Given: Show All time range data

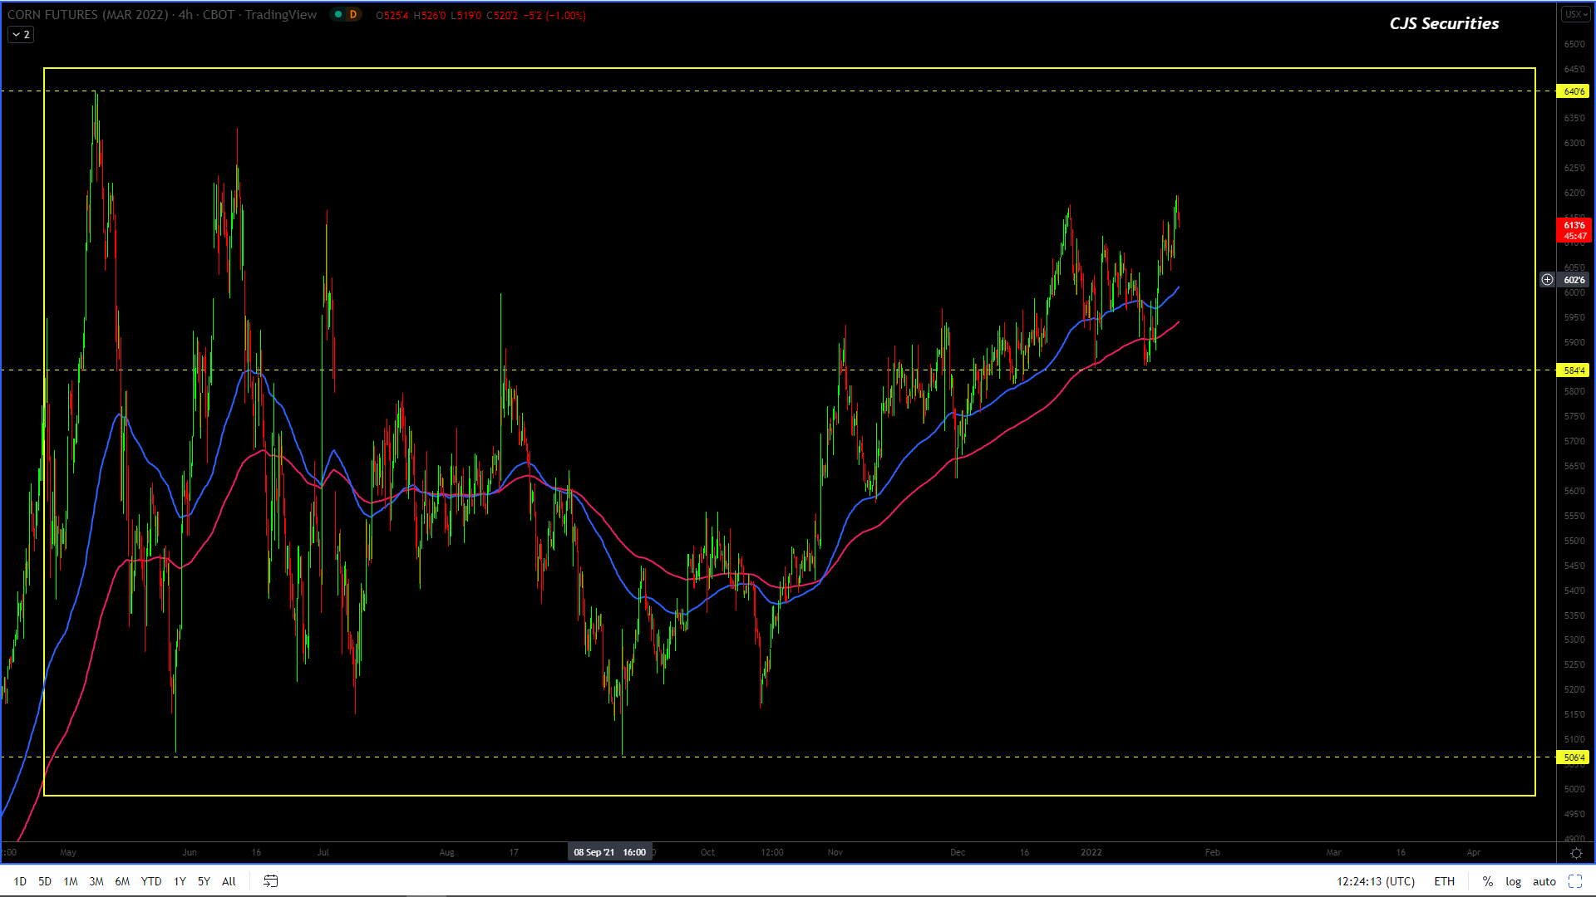Looking at the screenshot, I should pyautogui.click(x=229, y=881).
